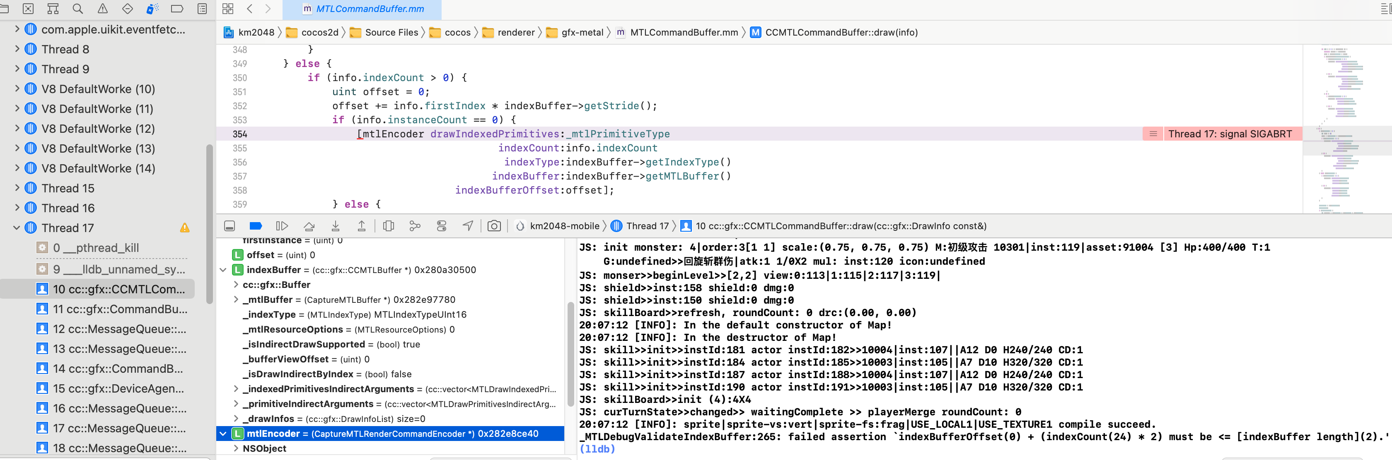This screenshot has height=460, width=1392.
Task: Click Continue program execution button
Action: pos(282,226)
